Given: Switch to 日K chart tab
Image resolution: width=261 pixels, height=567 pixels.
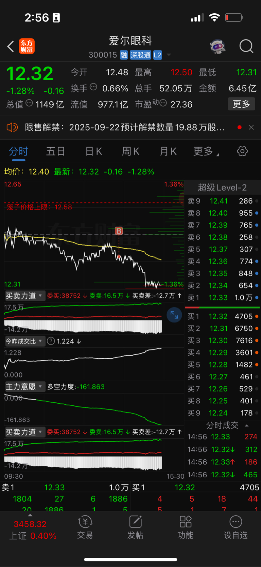Looking at the screenshot, I should [93, 151].
